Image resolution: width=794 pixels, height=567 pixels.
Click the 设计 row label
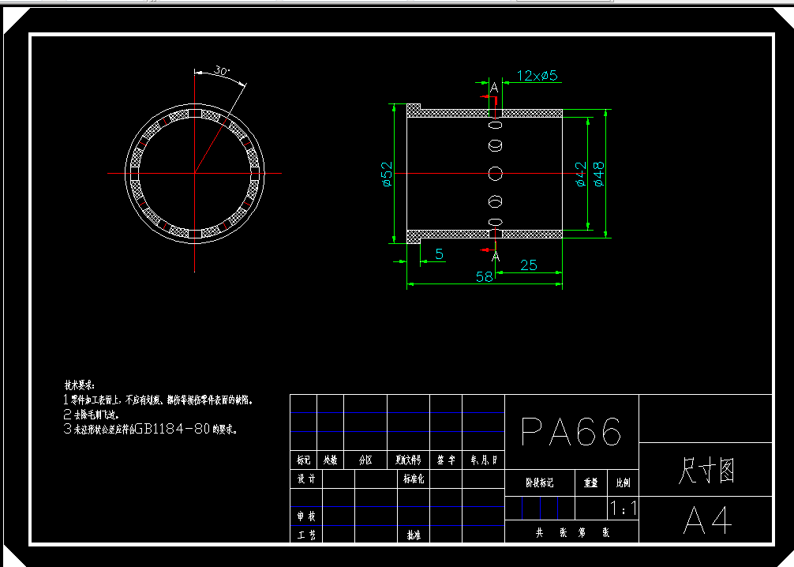pos(306,479)
